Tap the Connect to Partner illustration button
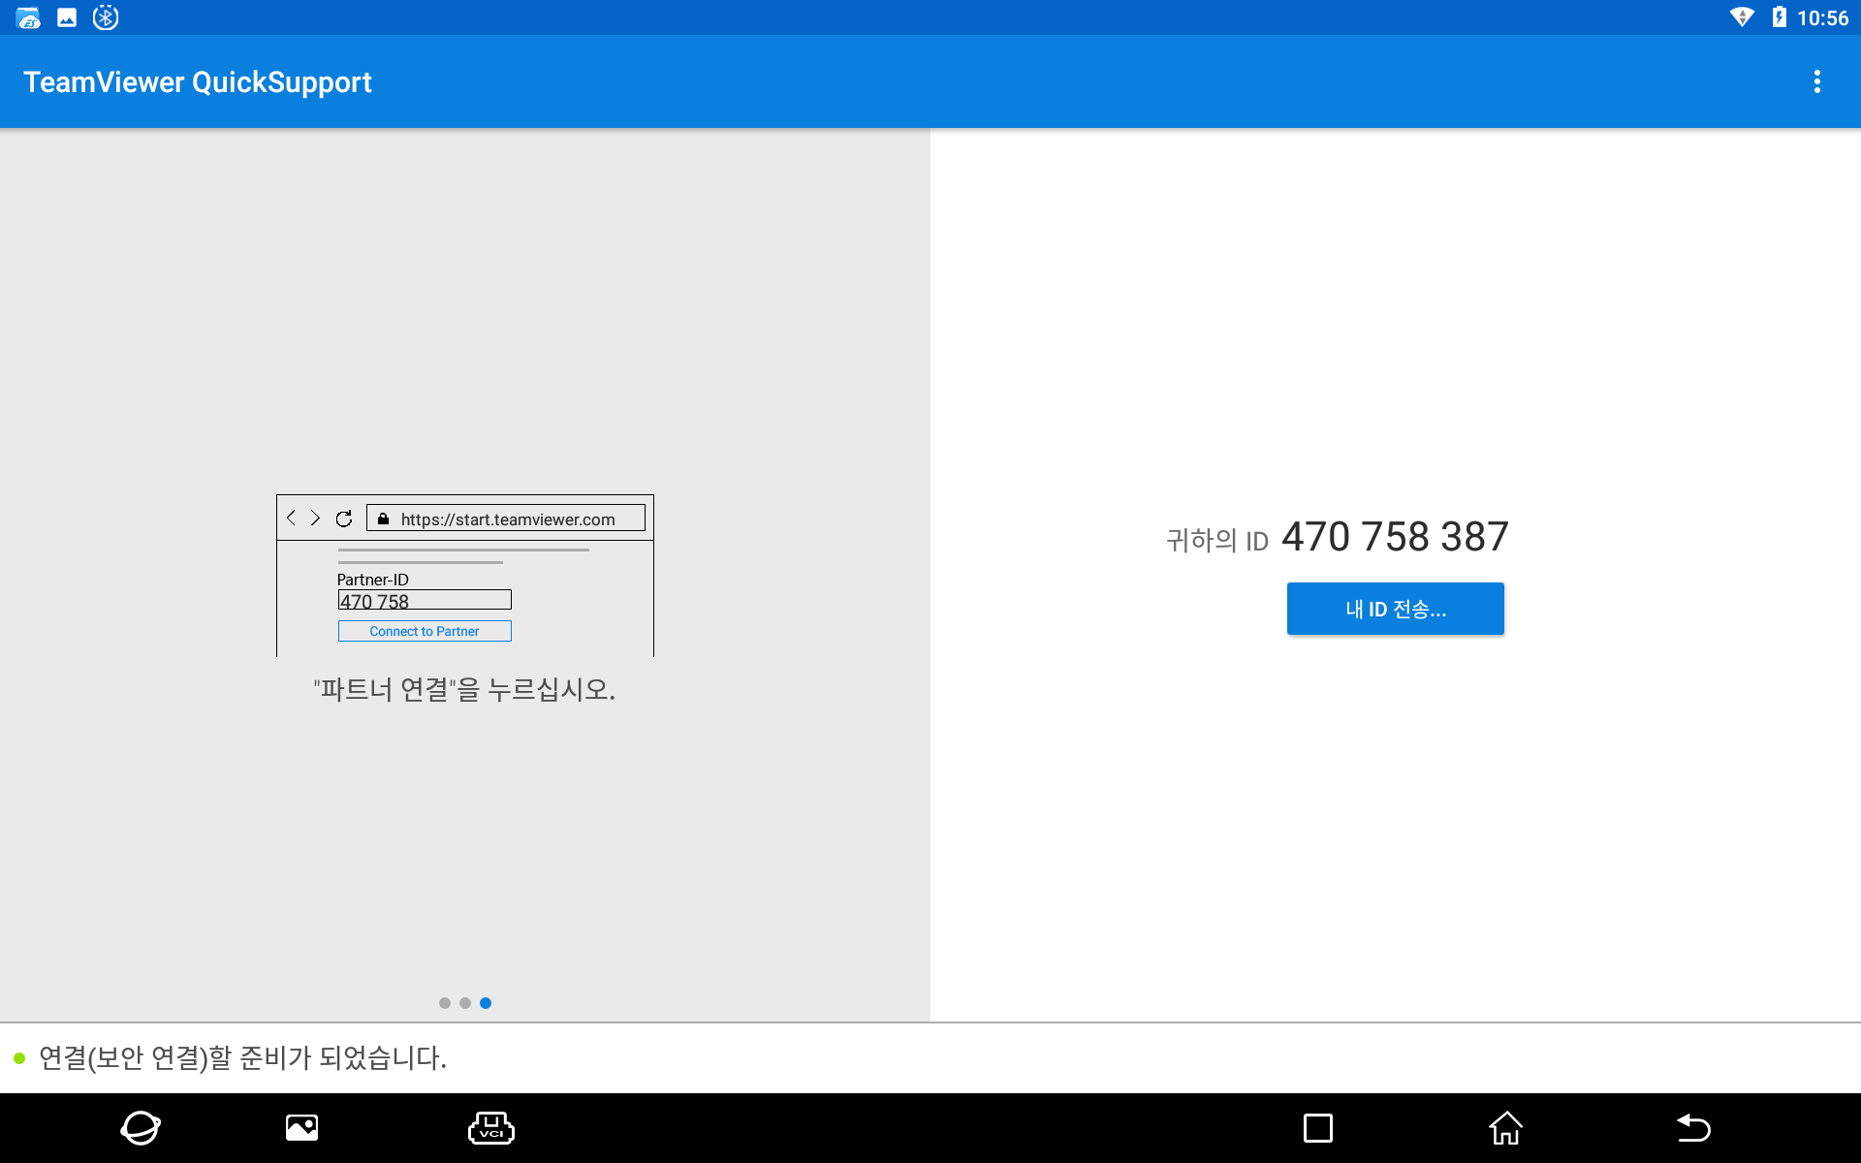Screen dimensions: 1861x1163 point(425,631)
